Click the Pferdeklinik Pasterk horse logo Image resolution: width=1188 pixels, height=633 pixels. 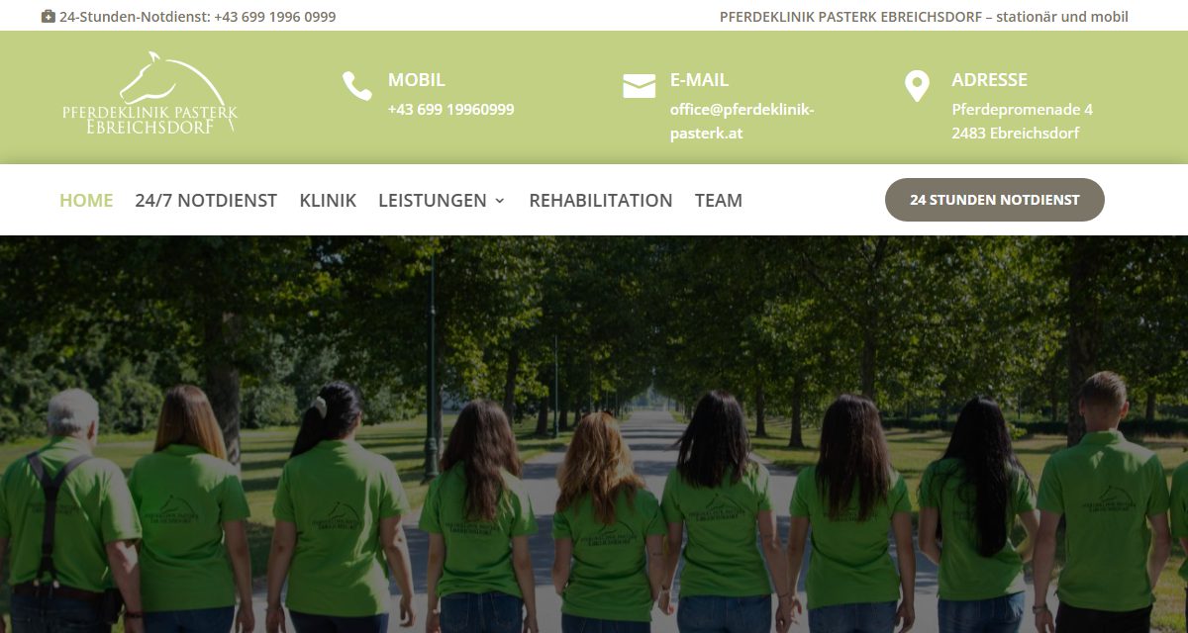click(149, 97)
